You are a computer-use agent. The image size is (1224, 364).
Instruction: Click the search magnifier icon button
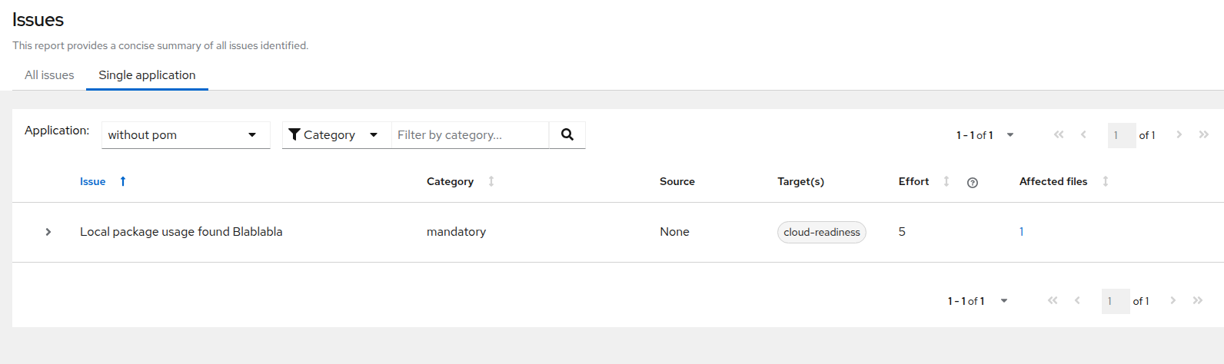coord(567,135)
